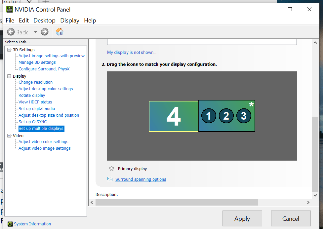Screen dimensions: 323x231
Task: Click the 3D Settings category label
Action: pyautogui.click(x=24, y=50)
